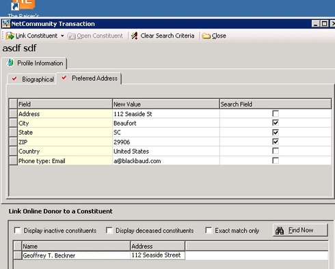Uncheck the City search field checkbox

(x=276, y=123)
